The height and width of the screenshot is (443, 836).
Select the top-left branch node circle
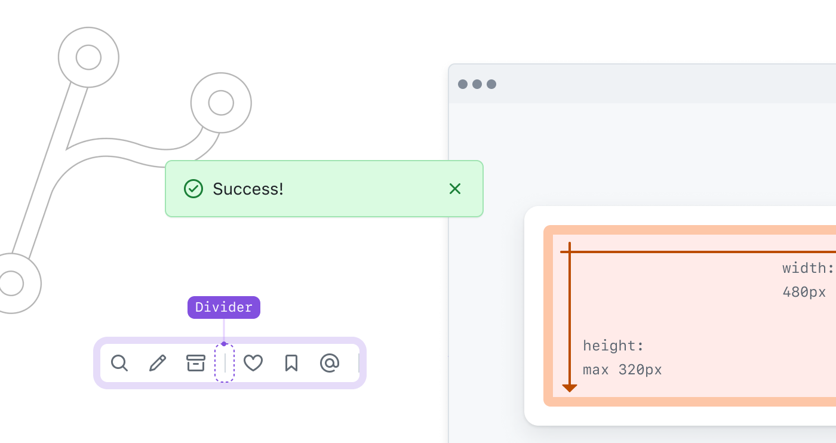[x=88, y=57]
